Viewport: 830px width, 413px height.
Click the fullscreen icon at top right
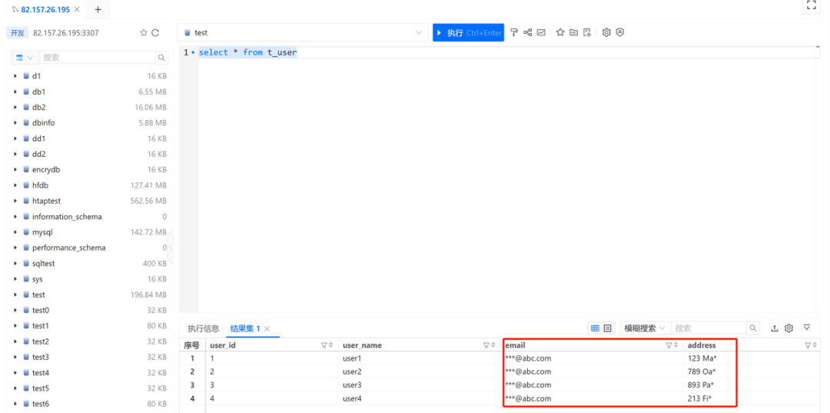[811, 6]
